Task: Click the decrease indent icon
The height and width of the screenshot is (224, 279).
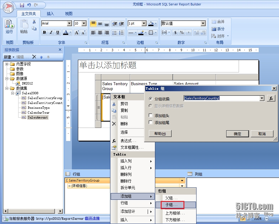Action: [x=115, y=23]
